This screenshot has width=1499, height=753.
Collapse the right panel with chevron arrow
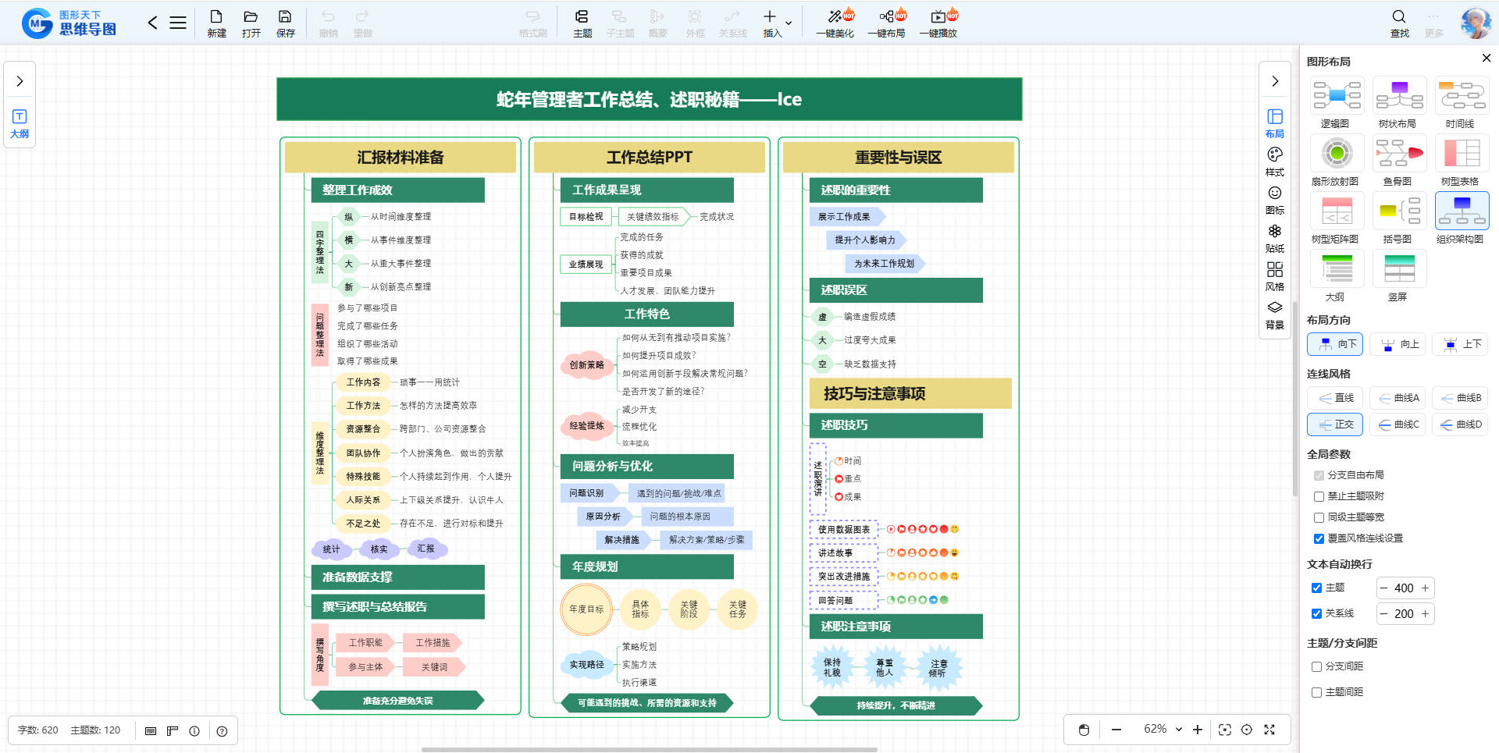[1274, 81]
